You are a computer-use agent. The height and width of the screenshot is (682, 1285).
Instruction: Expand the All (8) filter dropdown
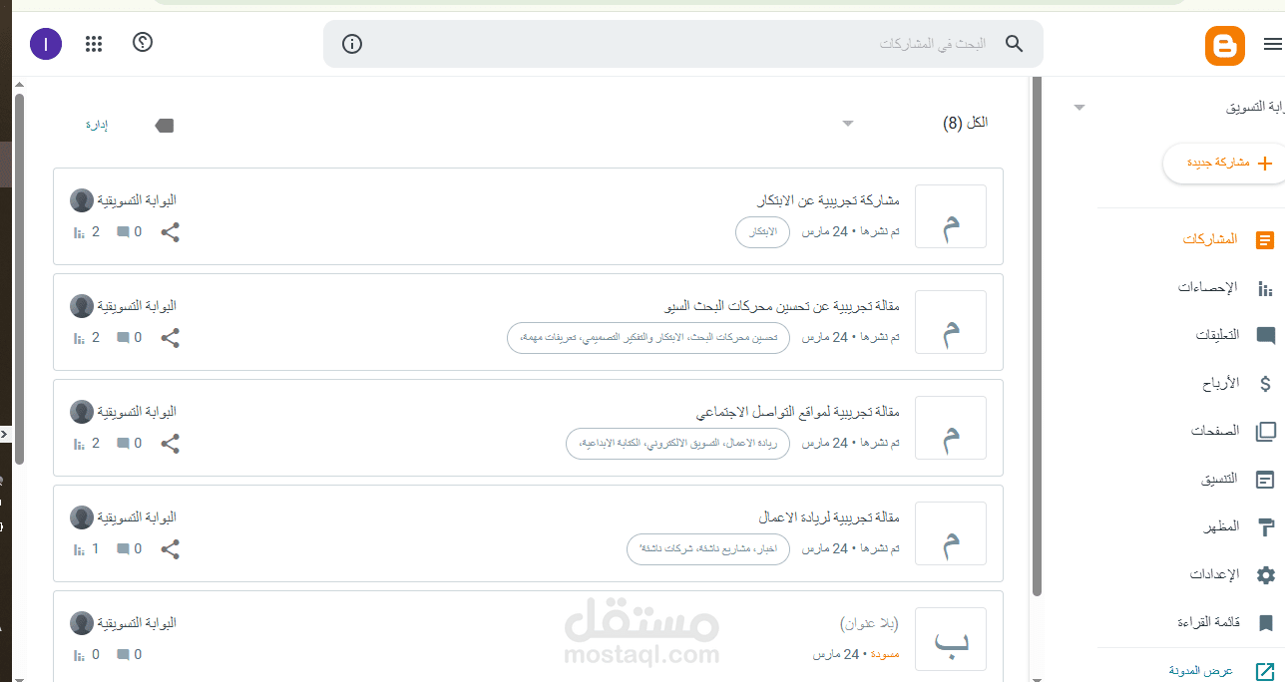[848, 124]
